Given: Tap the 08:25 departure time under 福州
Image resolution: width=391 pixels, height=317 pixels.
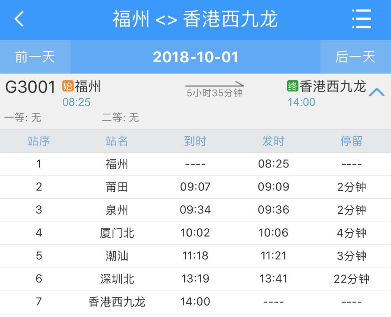Looking at the screenshot, I should (77, 102).
